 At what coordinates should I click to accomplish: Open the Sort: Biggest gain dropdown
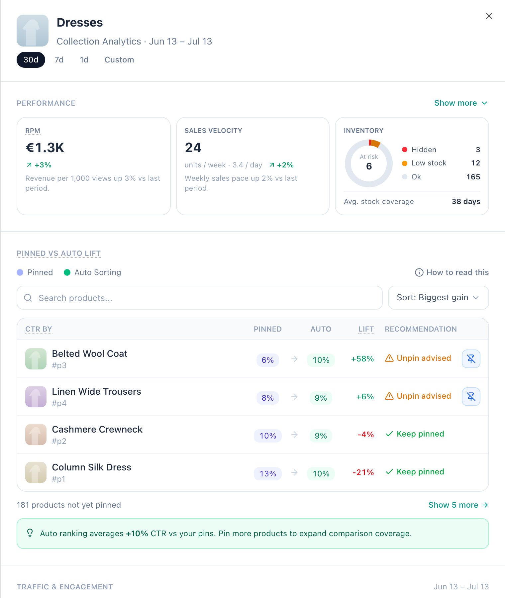[438, 298]
